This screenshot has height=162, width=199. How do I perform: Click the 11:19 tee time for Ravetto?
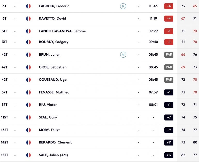point(153,19)
